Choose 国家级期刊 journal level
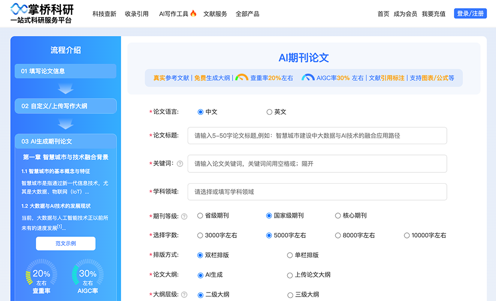 tap(269, 216)
